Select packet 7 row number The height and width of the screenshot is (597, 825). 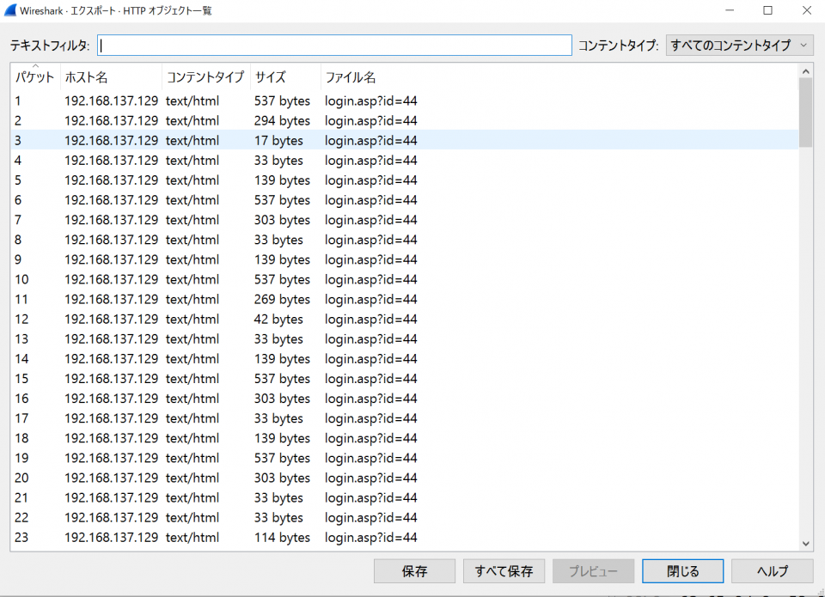pos(18,220)
